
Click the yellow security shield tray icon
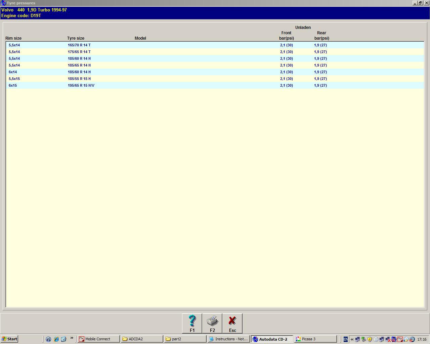point(370,339)
